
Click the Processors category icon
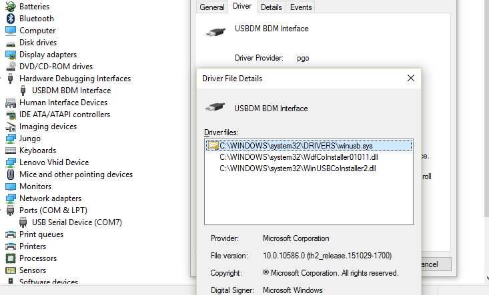coord(11,258)
